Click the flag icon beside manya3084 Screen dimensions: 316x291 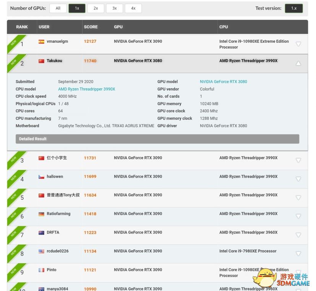[x=41, y=289]
